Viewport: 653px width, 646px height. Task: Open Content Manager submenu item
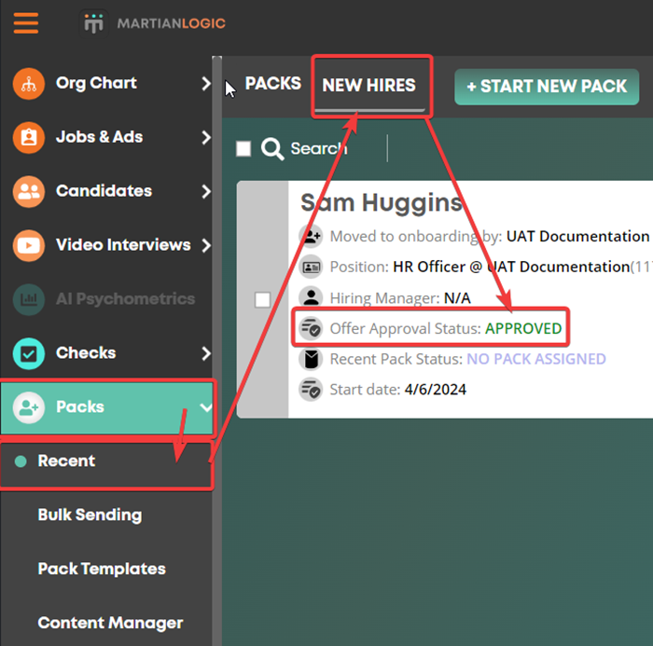tap(110, 623)
